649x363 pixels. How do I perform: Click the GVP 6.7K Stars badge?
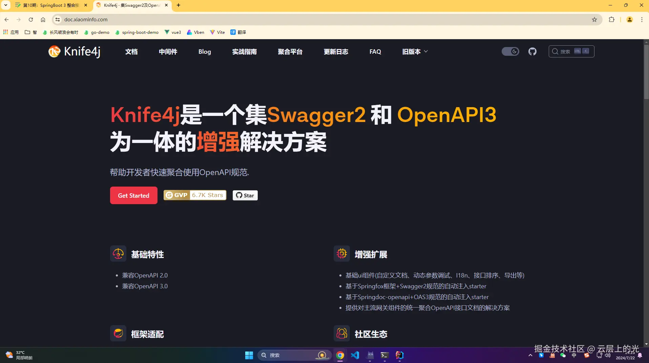(x=195, y=195)
